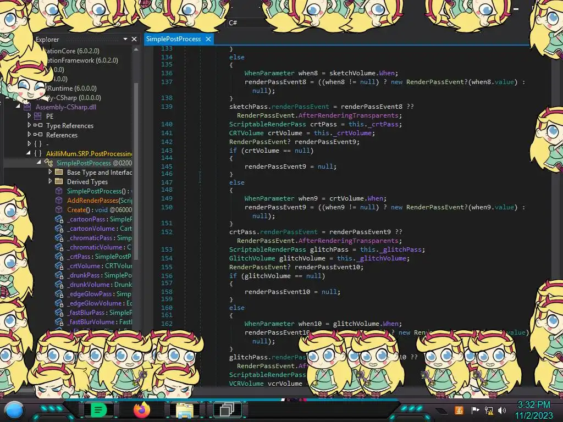Click the _edgeGlowVolume field icon
Viewport: 563px width, 422px height.
coord(59,303)
